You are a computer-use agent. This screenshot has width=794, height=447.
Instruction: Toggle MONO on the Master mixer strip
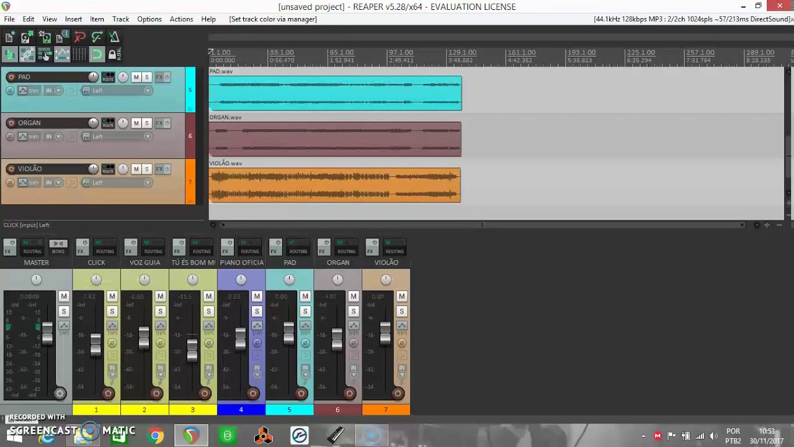(58, 247)
